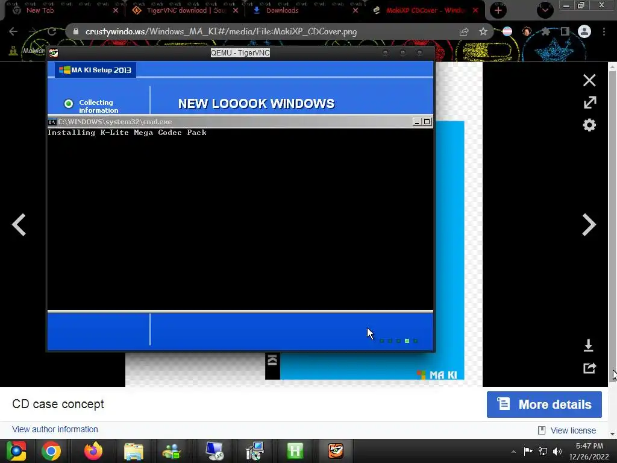Screen dimensions: 617x463
Task: Bookmark this page with star icon
Action: 483,31
